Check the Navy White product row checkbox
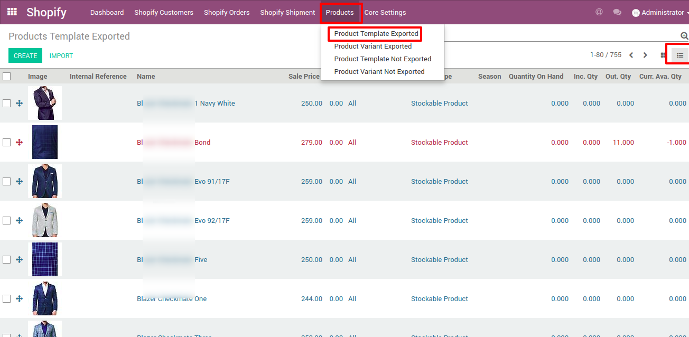The image size is (689, 337). pyautogui.click(x=6, y=103)
